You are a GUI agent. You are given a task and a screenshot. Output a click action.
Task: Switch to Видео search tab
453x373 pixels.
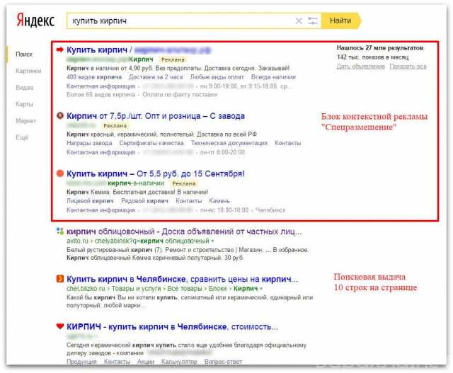(x=25, y=88)
